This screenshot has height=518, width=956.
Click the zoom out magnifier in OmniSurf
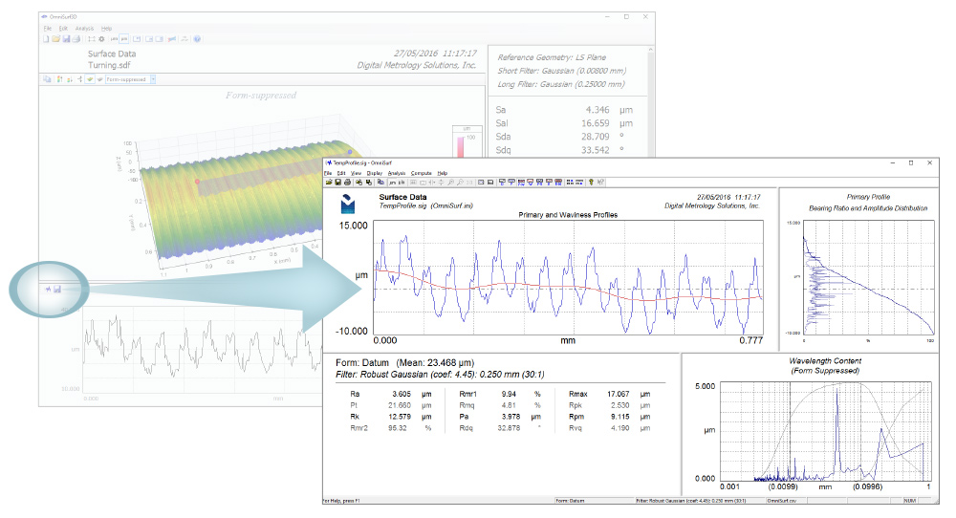460,182
